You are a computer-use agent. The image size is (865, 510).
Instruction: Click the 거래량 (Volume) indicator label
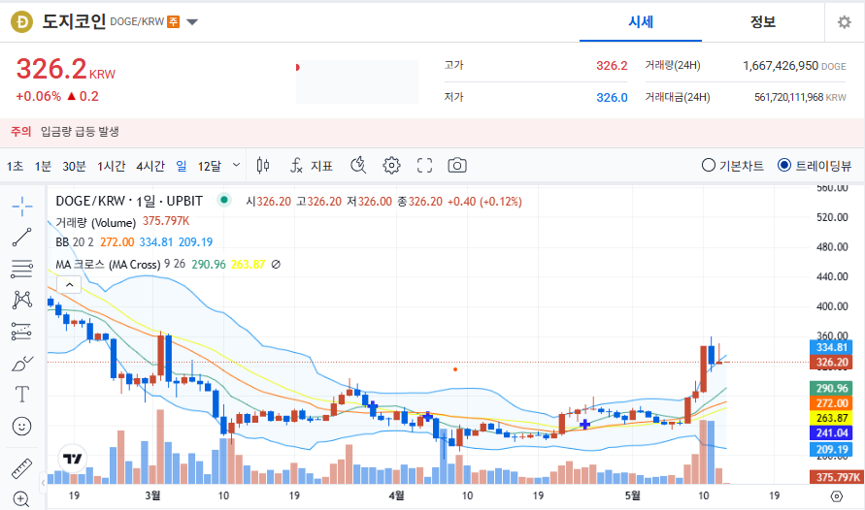[95, 222]
